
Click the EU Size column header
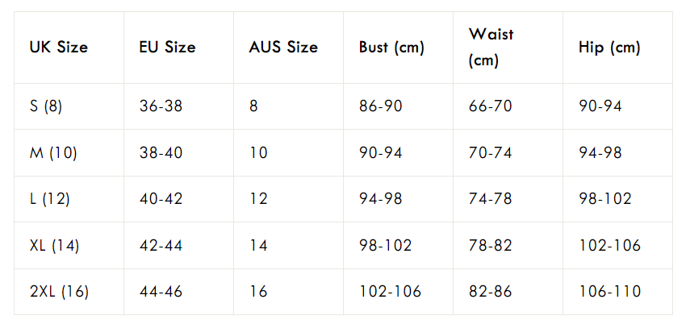point(179,48)
